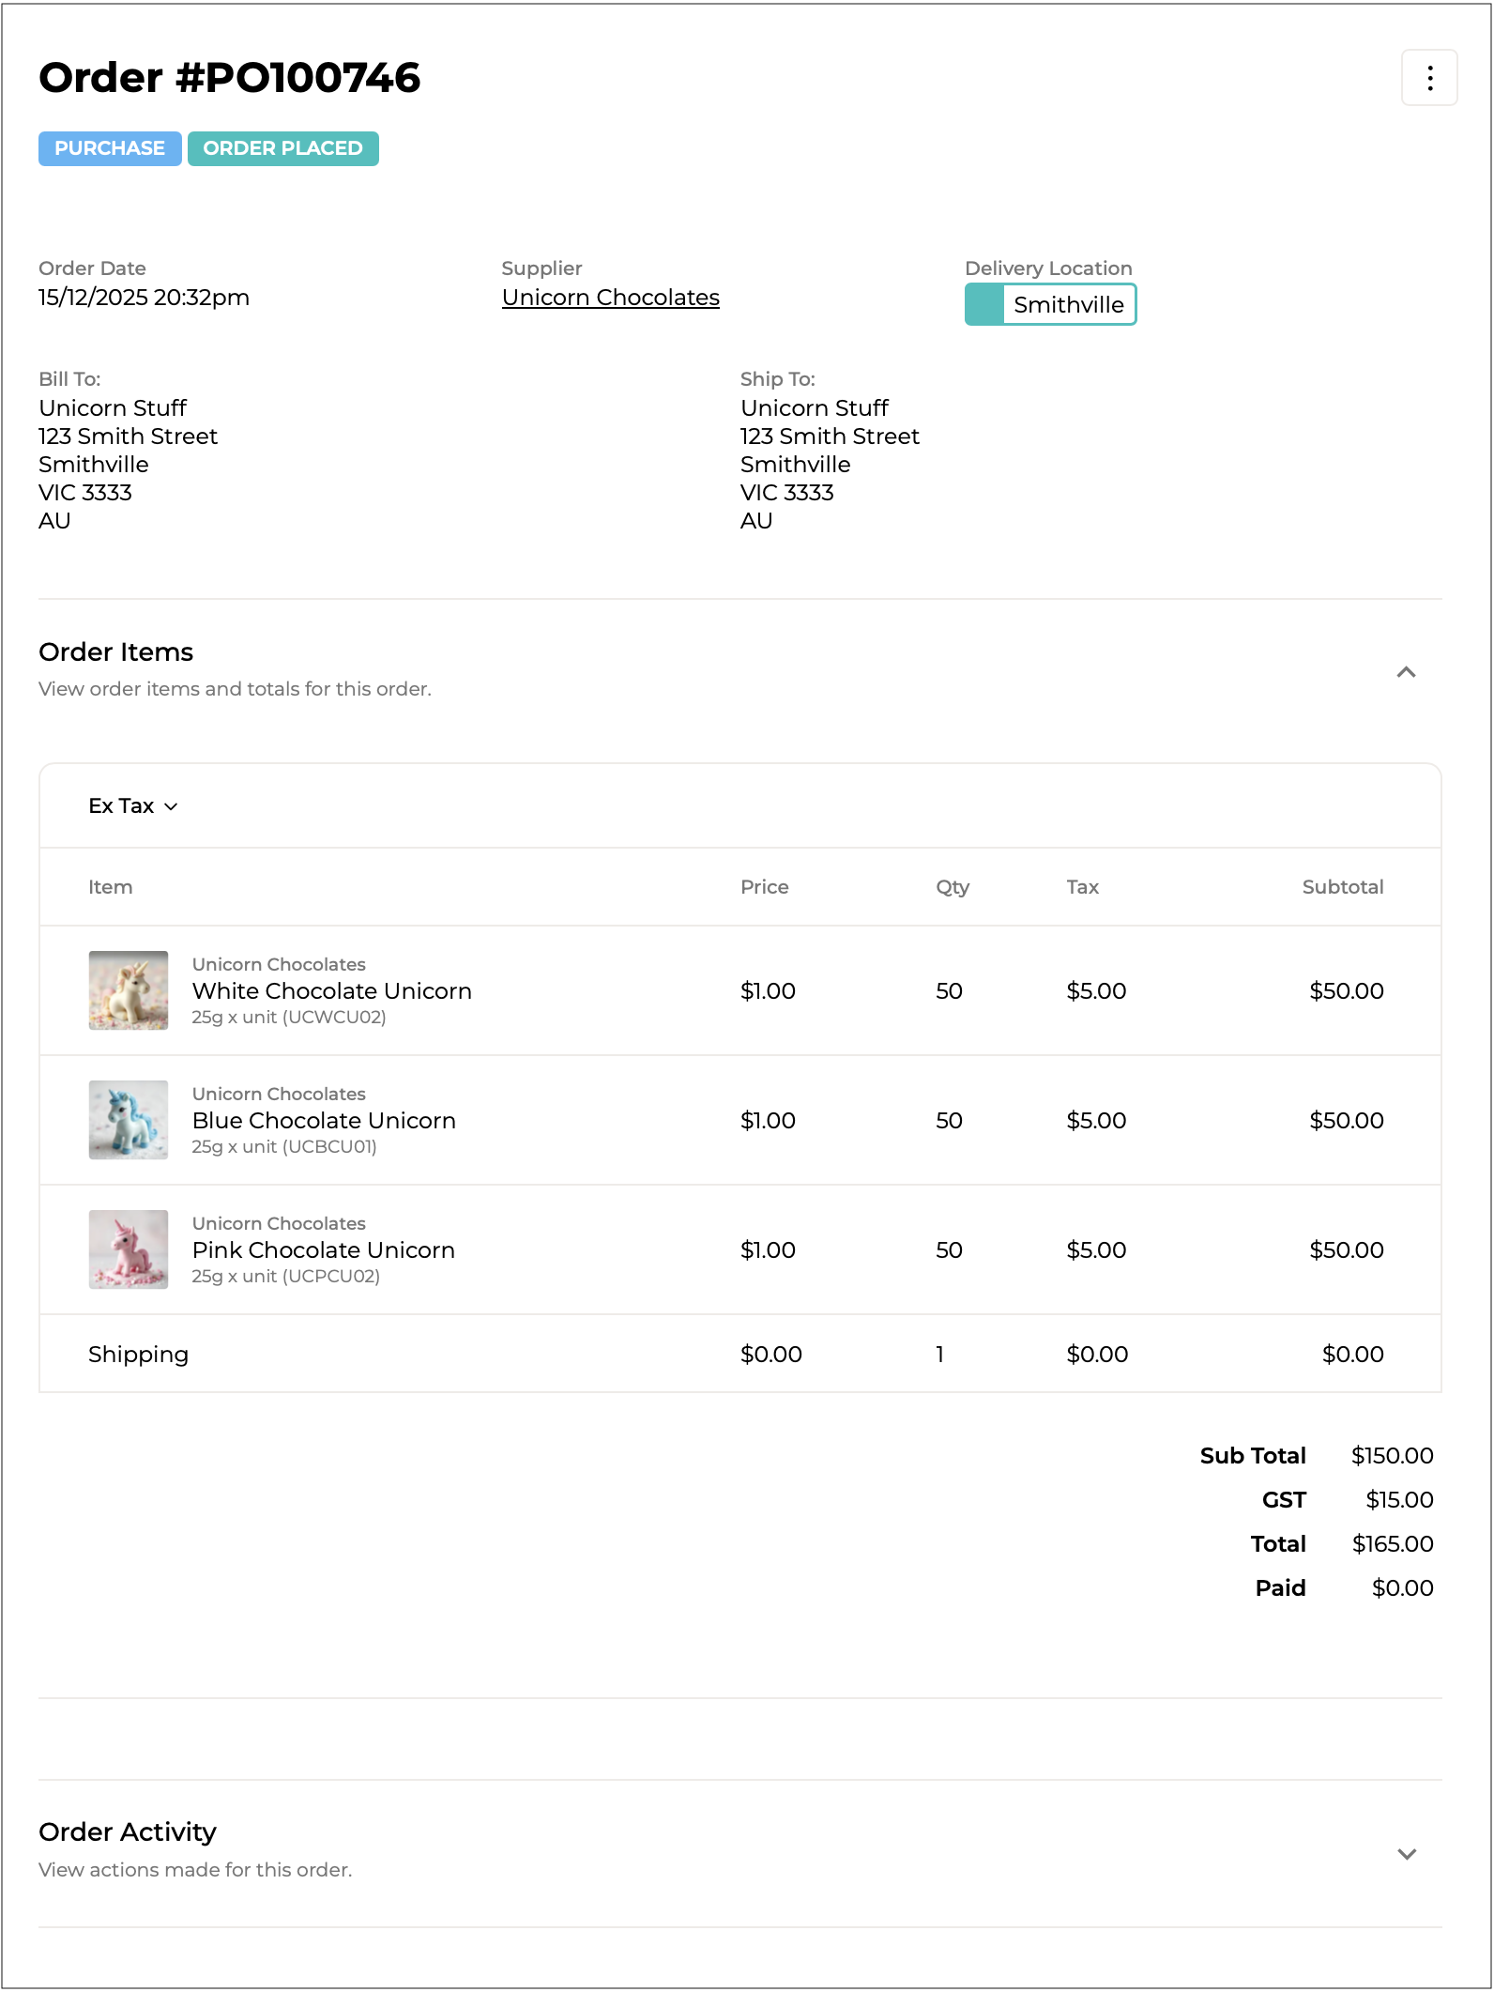1494x1992 pixels.
Task: Open the three-dot order options menu
Action: click(1428, 78)
